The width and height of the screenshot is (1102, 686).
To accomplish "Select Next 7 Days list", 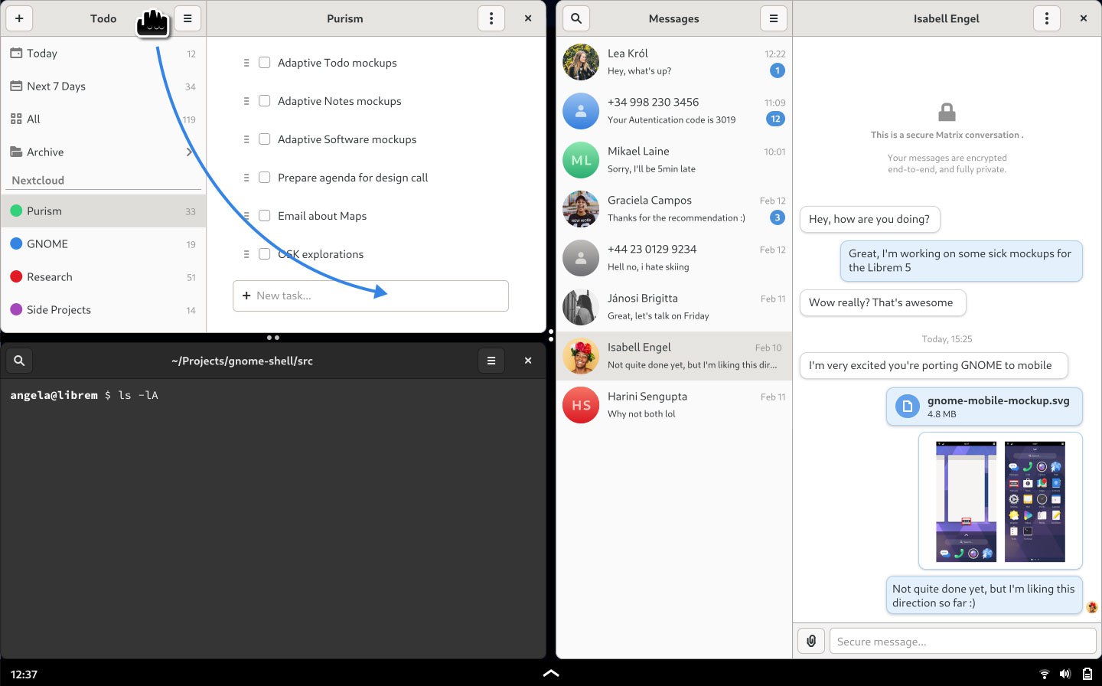I will [103, 87].
